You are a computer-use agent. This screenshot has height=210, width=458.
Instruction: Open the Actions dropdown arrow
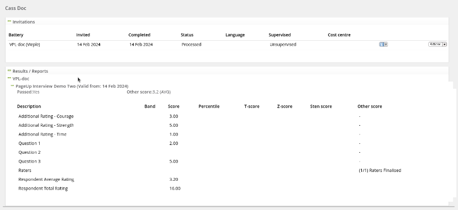[445, 44]
